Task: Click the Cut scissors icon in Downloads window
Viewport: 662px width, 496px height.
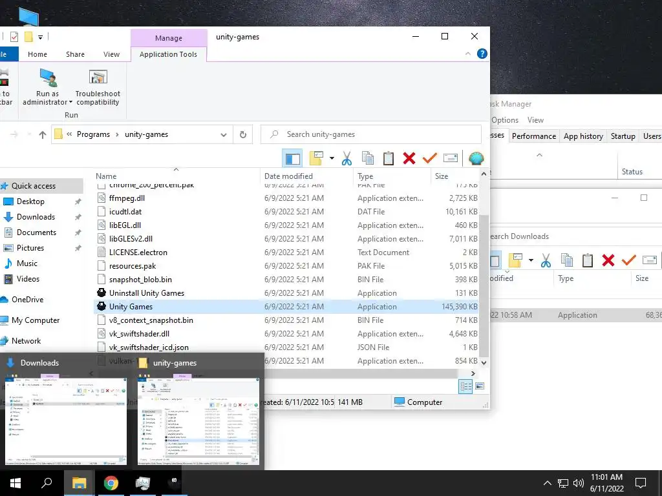Action: pyautogui.click(x=546, y=260)
